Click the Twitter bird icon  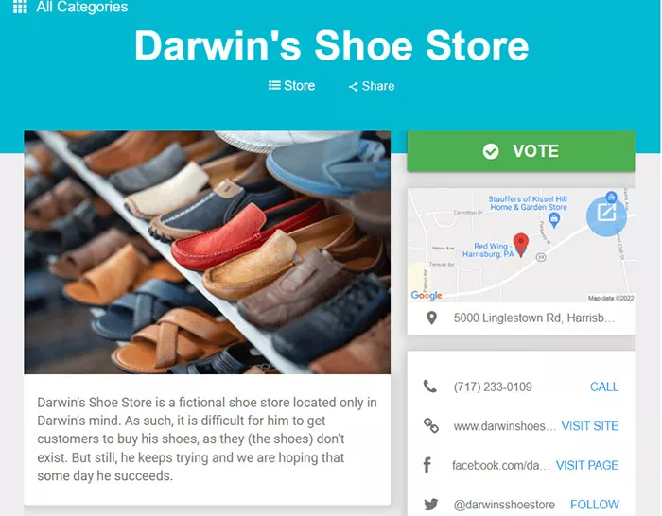pos(431,504)
